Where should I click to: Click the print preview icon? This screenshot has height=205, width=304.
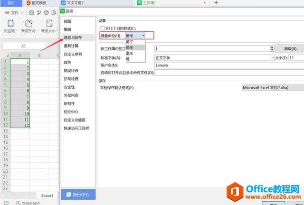click(54, 13)
